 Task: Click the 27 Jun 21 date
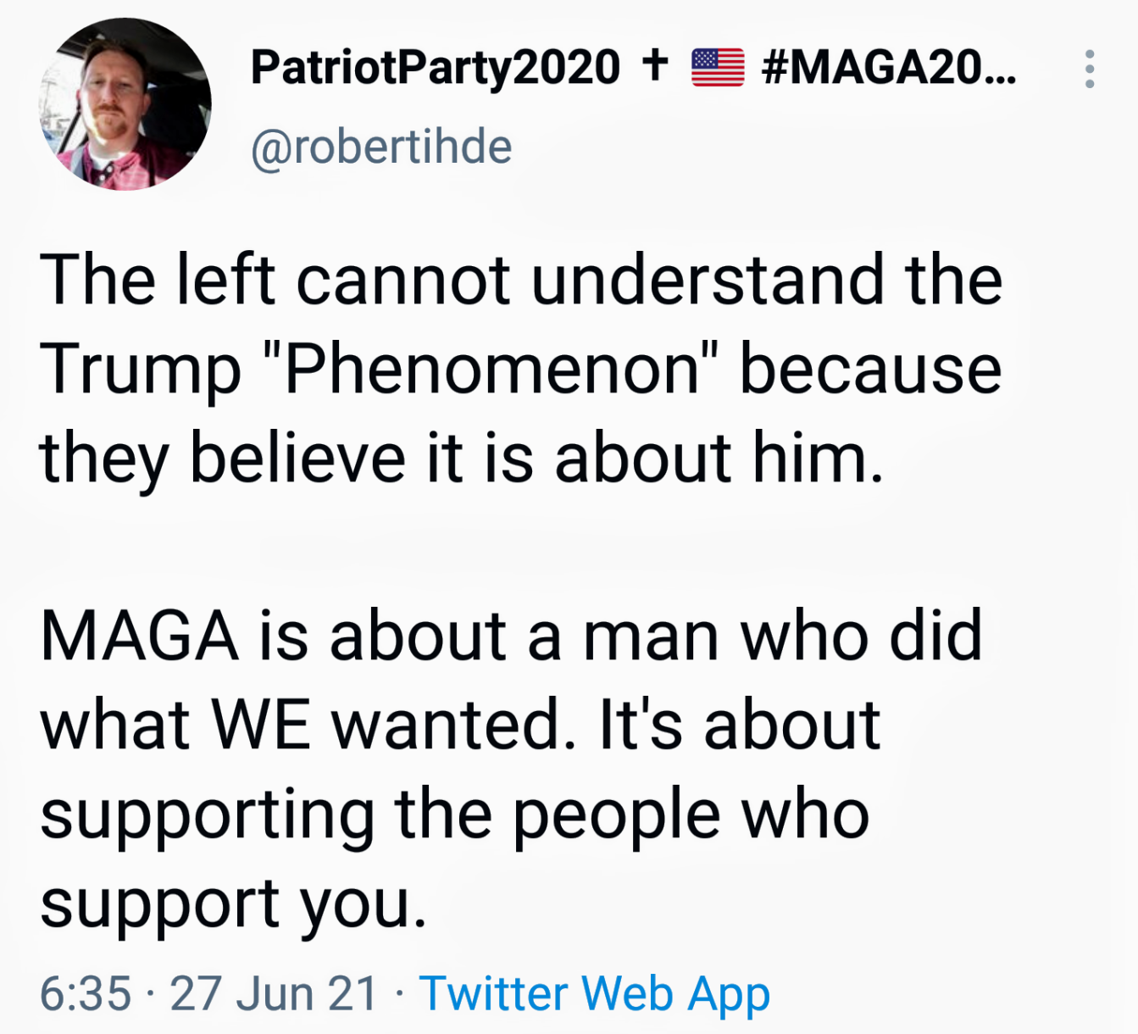273,993
